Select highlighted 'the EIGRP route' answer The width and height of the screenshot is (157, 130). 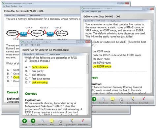click(x=102, y=66)
